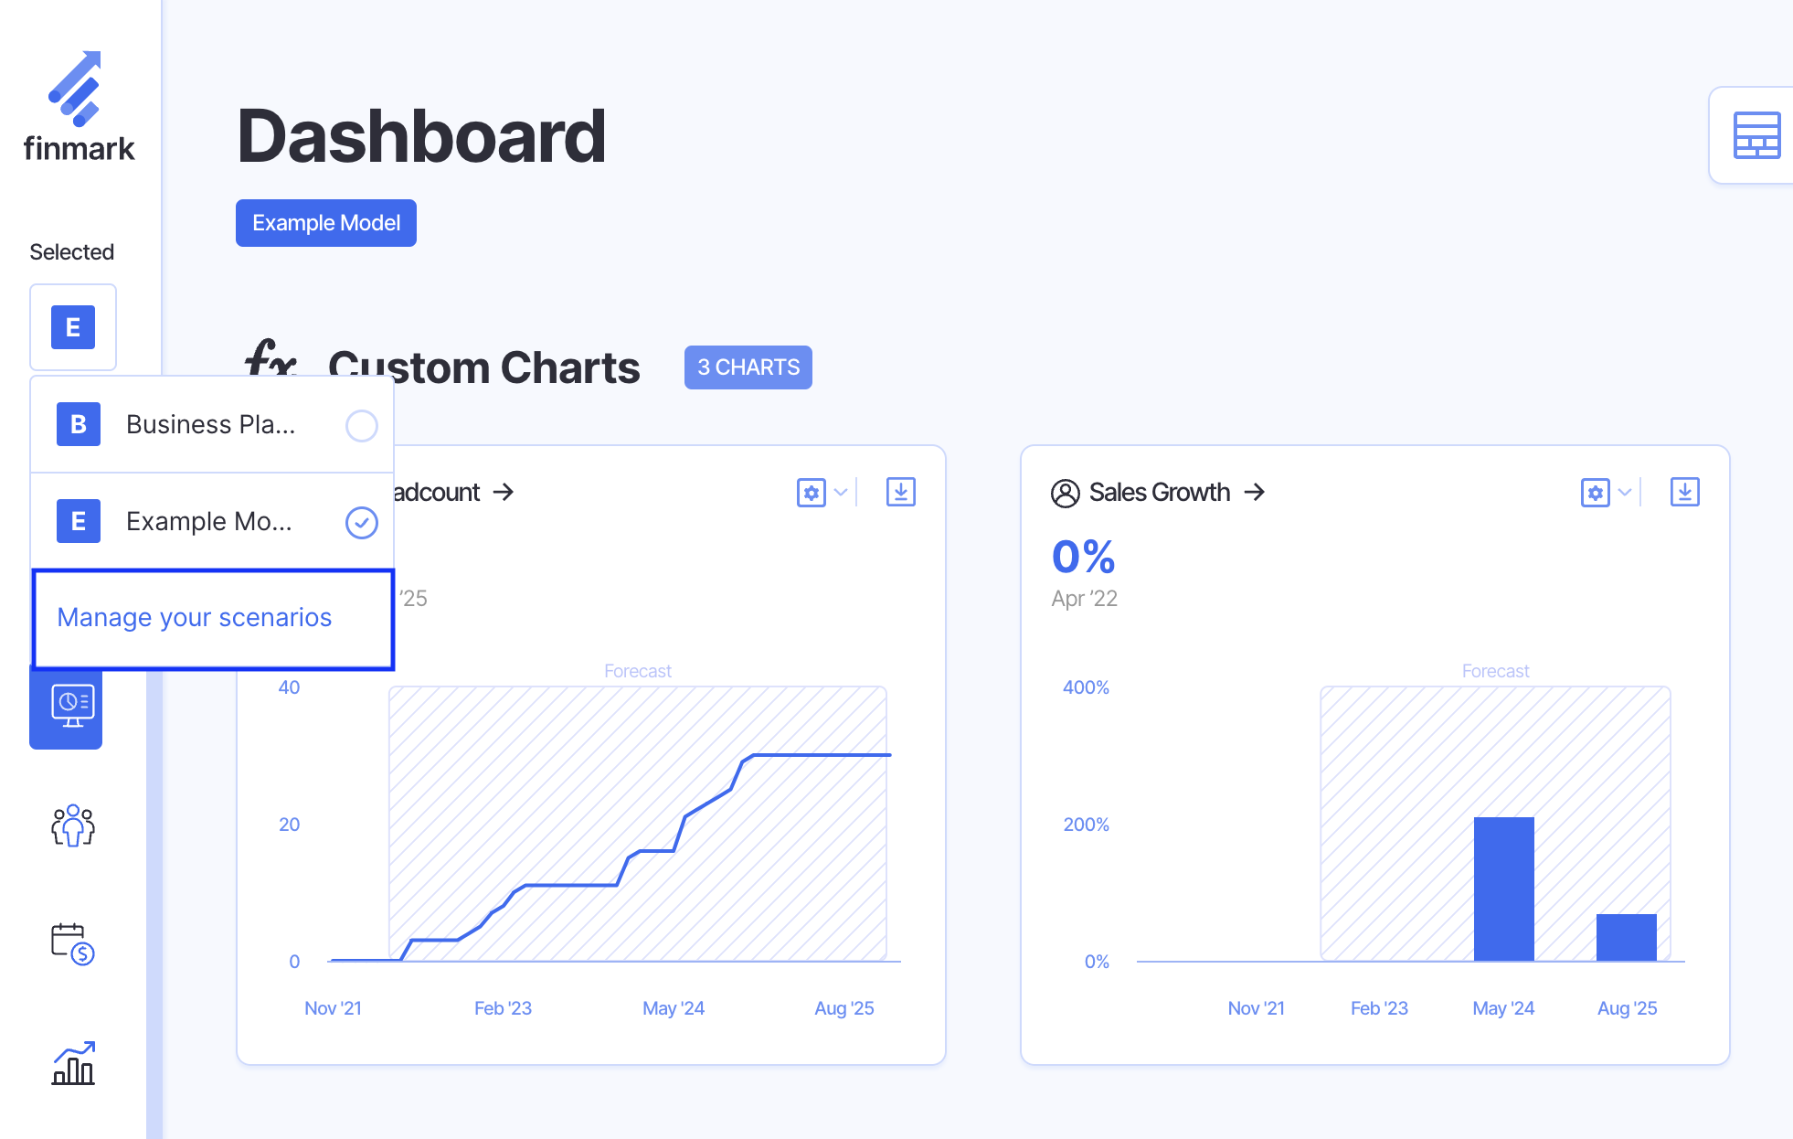Open Sales Growth chart title arrow
Screen dimensions: 1793x1139
(x=1255, y=493)
